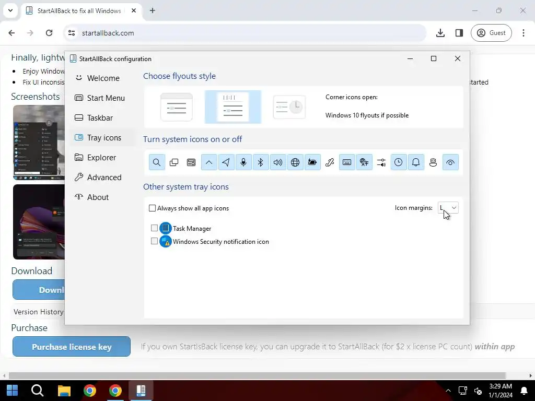Toggle the Notification bell system icon

pyautogui.click(x=416, y=162)
